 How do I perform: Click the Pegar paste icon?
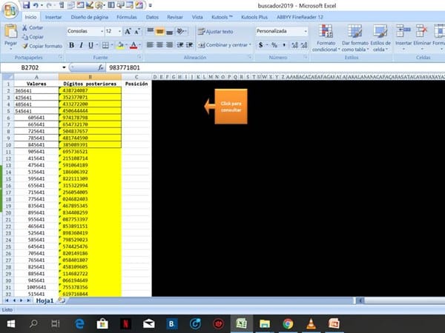tap(11, 32)
